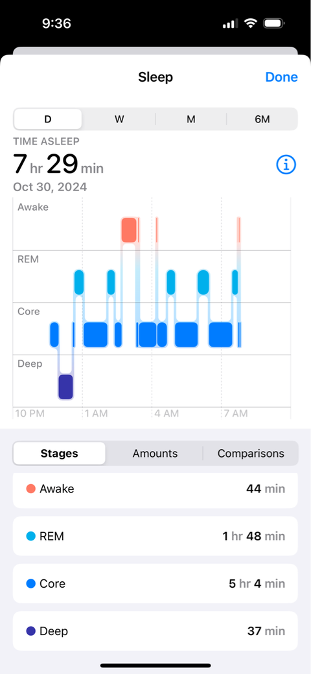The height and width of the screenshot is (674, 311).
Task: Switch to the 6M view
Action: [262, 119]
